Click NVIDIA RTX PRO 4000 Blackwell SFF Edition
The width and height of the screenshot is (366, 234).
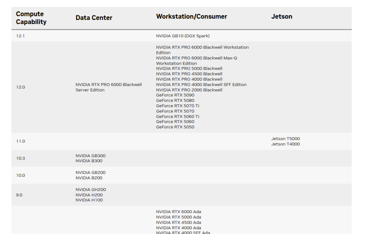click(x=201, y=85)
